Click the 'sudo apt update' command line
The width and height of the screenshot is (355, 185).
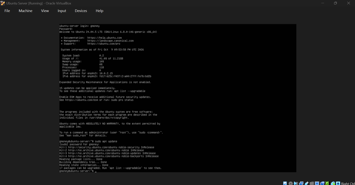(88, 141)
